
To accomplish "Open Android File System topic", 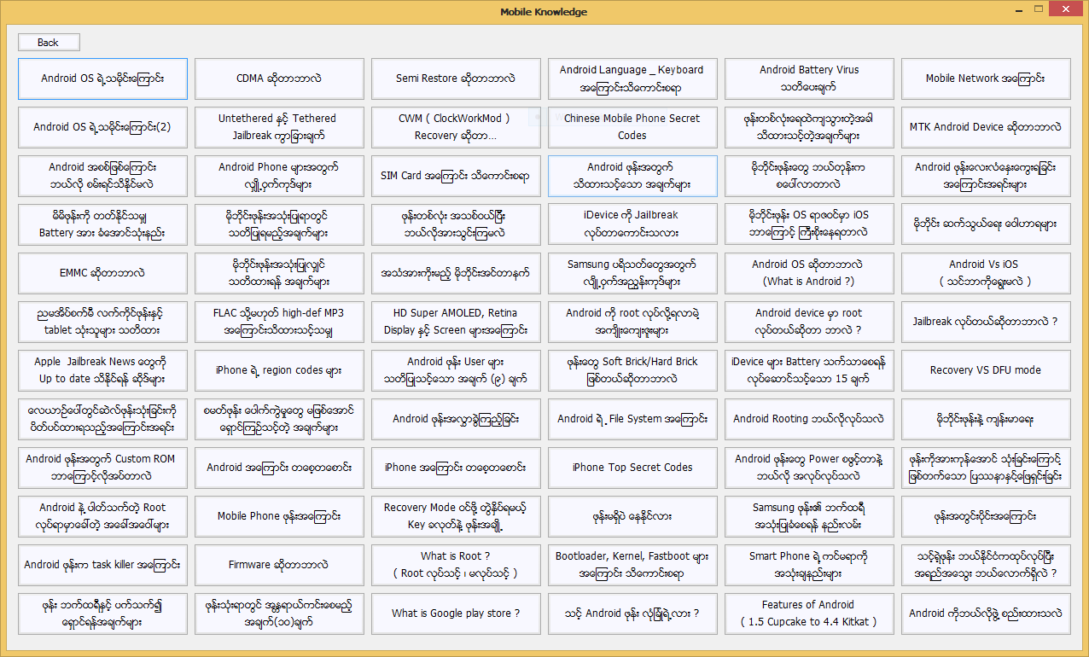I will click(x=632, y=419).
